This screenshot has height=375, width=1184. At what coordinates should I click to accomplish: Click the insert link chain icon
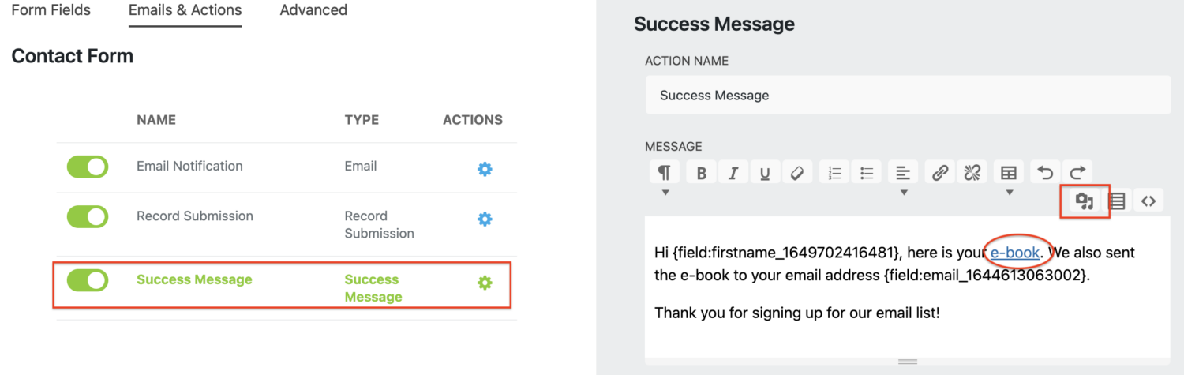point(940,173)
